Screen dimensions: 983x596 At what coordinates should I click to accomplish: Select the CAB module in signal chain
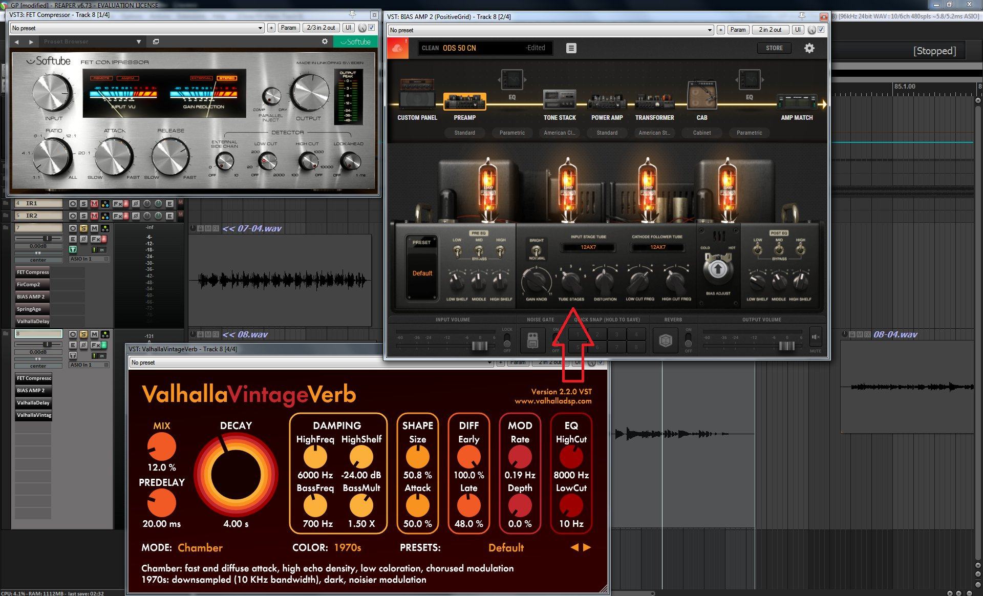tap(701, 97)
